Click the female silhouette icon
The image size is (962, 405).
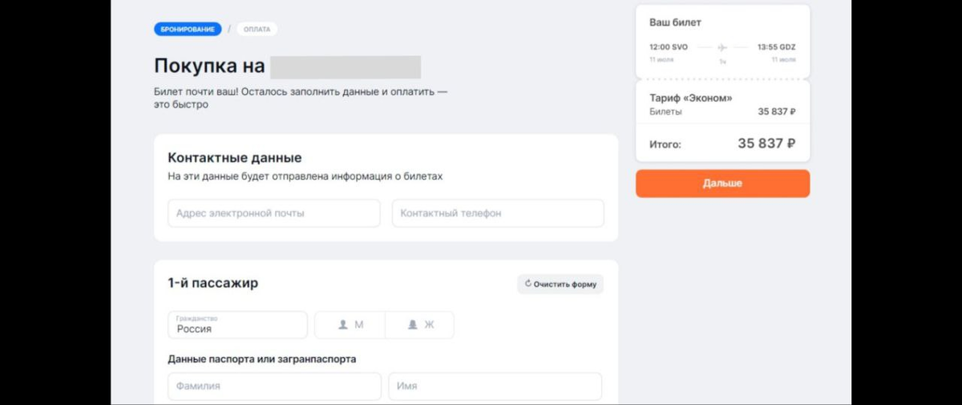413,325
